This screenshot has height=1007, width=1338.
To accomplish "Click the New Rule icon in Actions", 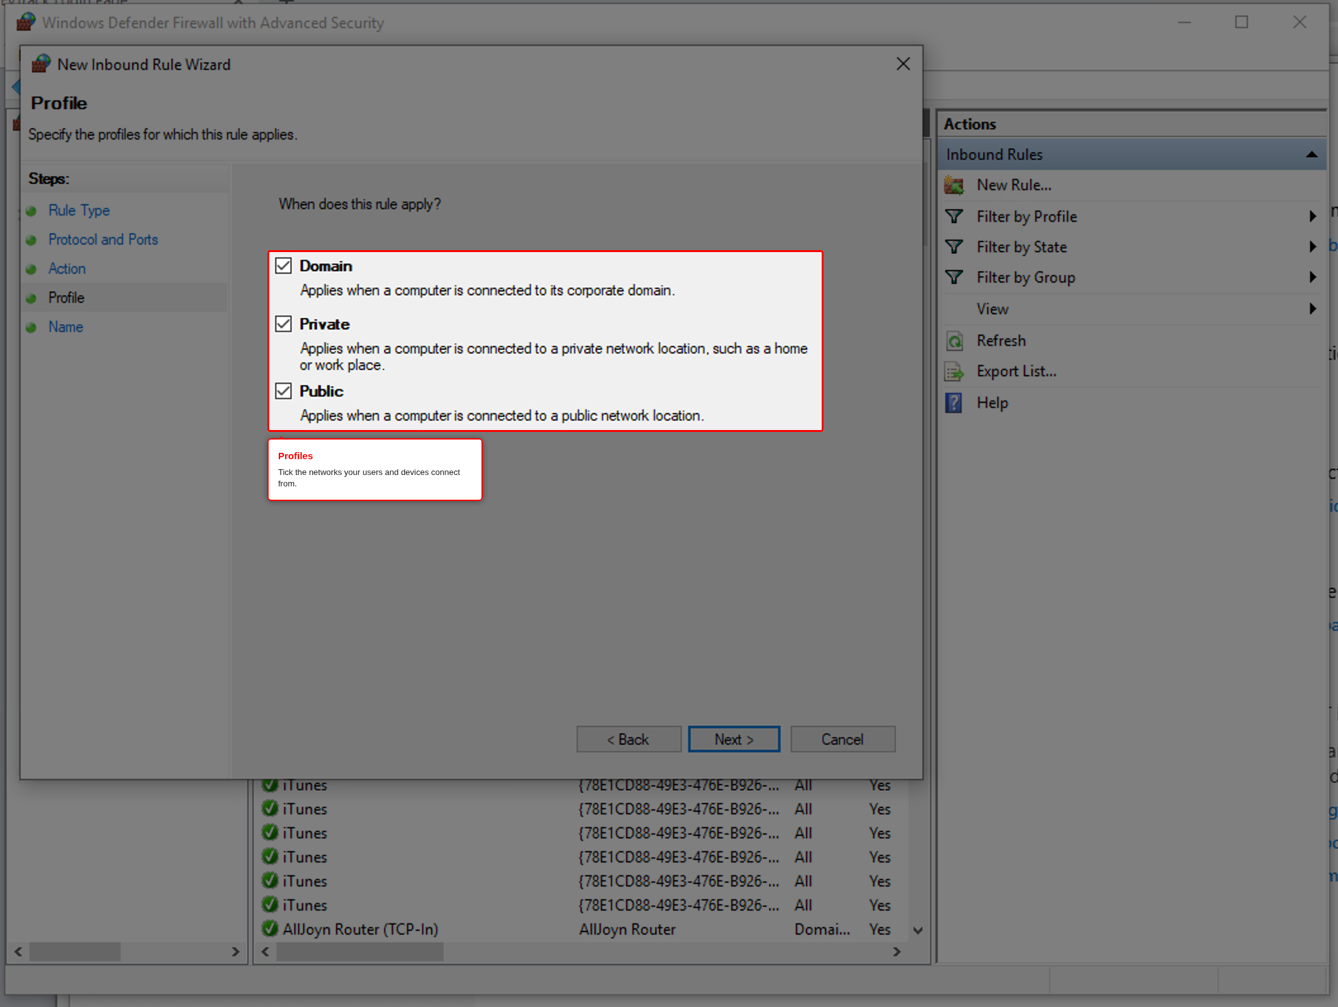I will (954, 186).
